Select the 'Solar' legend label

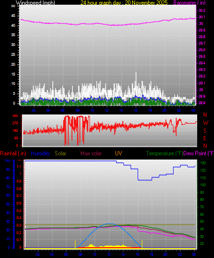pos(60,153)
